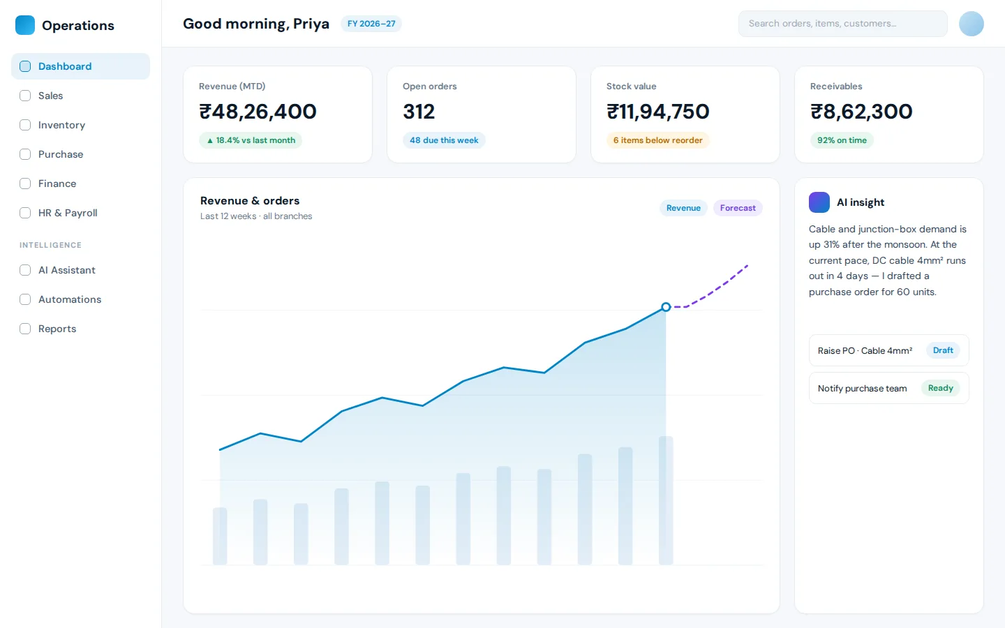Click the latest revenue data point marker
This screenshot has width=1005, height=628.
666,307
